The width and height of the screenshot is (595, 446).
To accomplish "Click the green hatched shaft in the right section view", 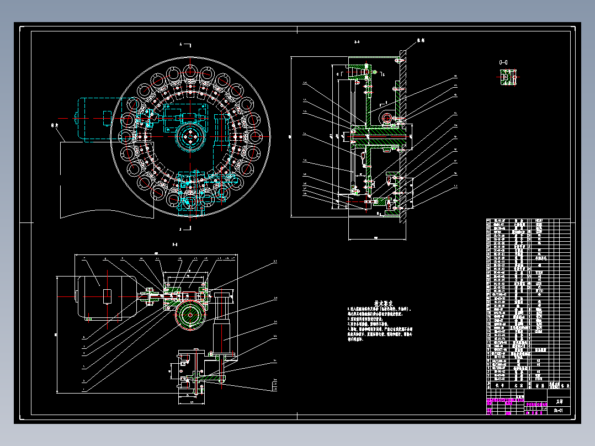I will pos(381,137).
